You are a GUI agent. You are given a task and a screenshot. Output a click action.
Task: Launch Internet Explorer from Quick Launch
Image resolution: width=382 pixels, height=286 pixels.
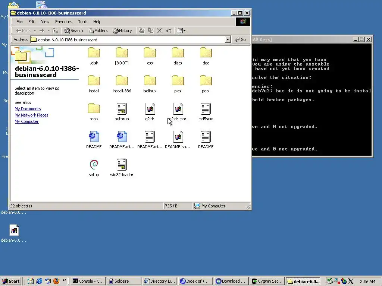39,281
